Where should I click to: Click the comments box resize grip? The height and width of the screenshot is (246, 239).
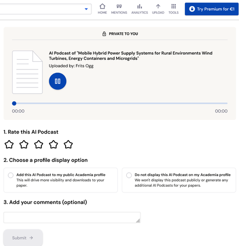[138, 221]
